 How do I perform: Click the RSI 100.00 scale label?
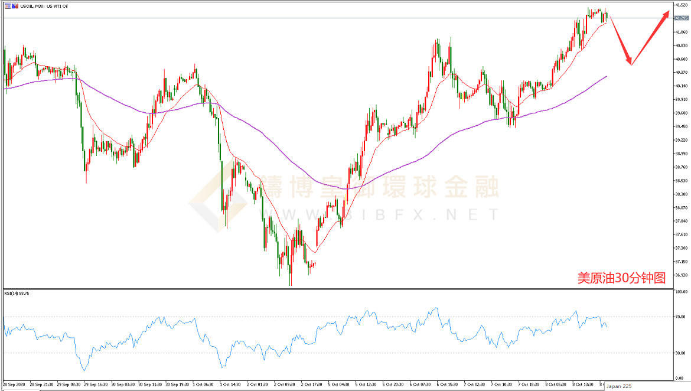point(680,292)
